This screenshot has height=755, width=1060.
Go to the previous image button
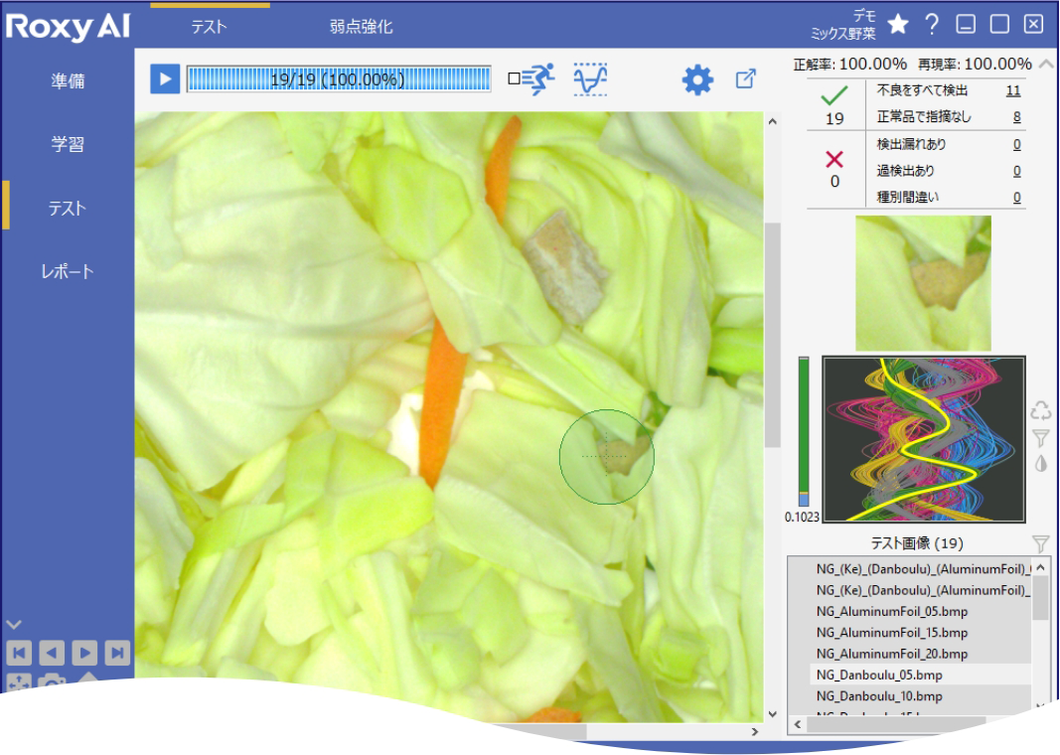52,653
